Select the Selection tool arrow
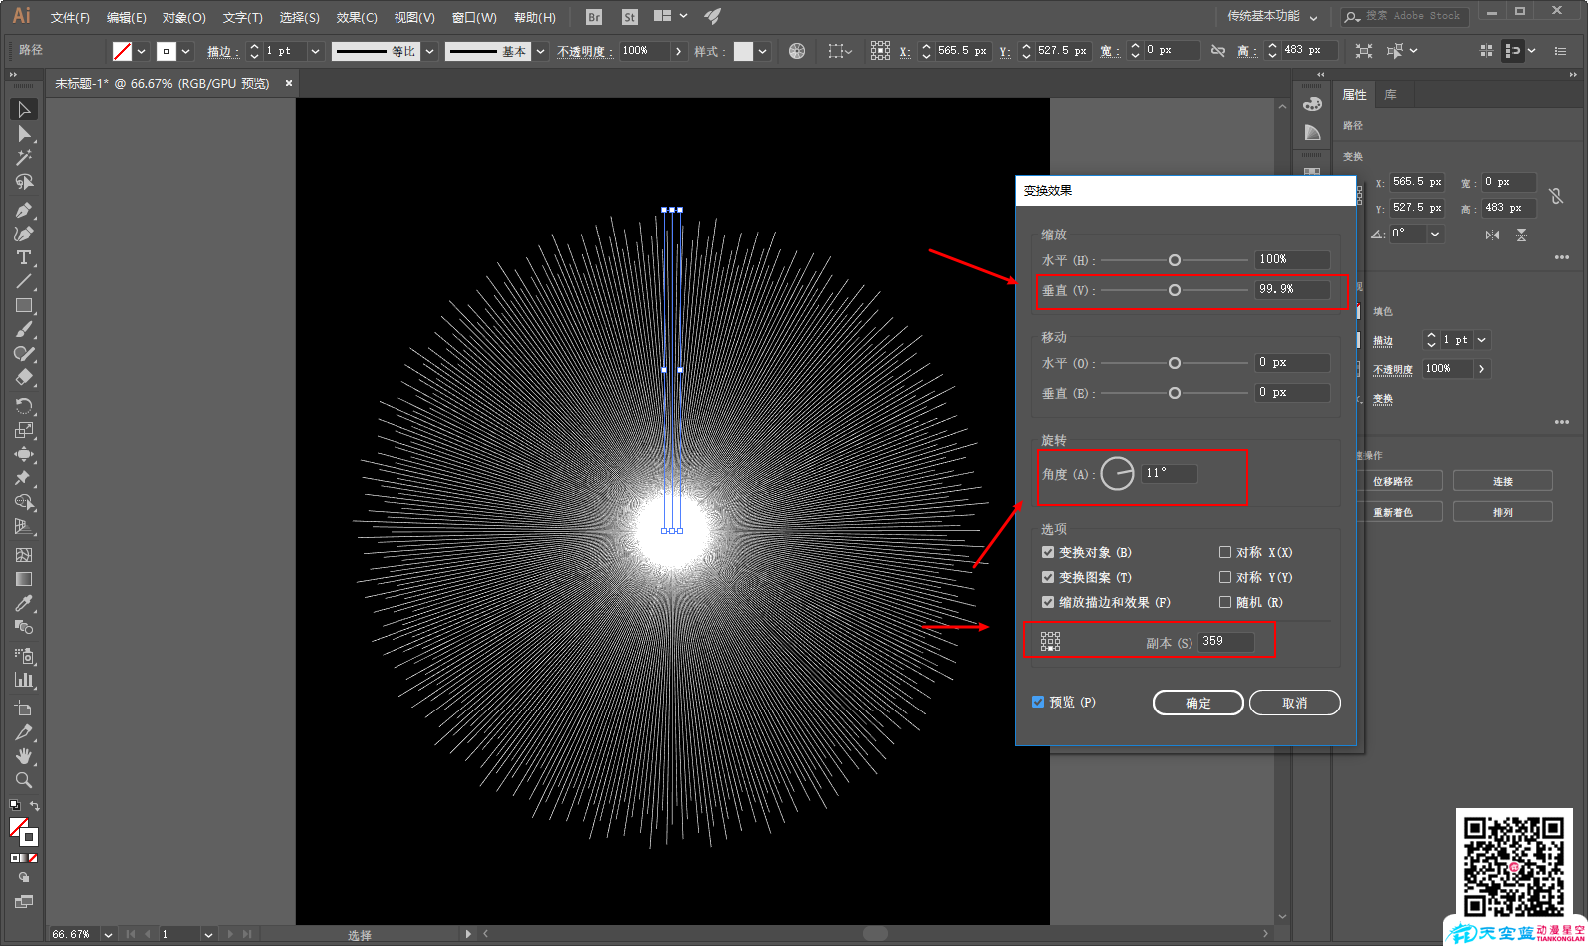The width and height of the screenshot is (1588, 946). (24, 109)
